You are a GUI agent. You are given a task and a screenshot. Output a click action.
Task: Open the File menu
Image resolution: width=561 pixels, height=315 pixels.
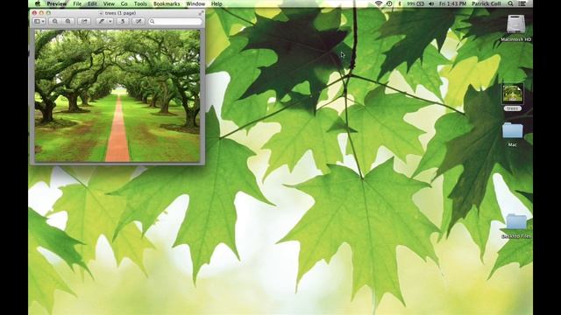tap(77, 3)
